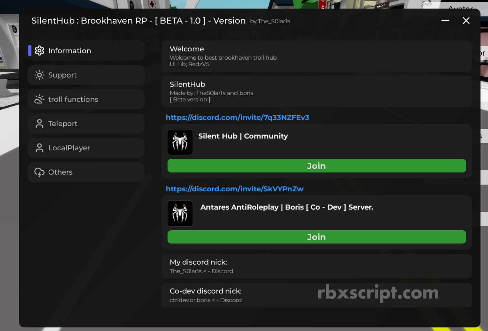Viewport: 488px width, 331px height.
Task: Click the LocalPlayer person icon
Action: 39,148
